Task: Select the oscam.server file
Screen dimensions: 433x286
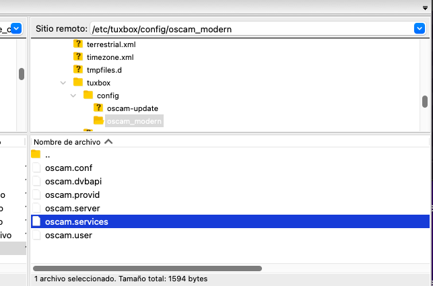Action: (72, 209)
